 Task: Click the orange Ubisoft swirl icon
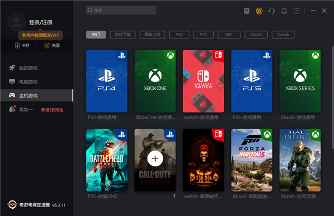pos(259,11)
